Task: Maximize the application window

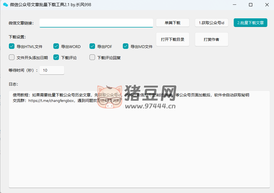Action: [251, 5]
